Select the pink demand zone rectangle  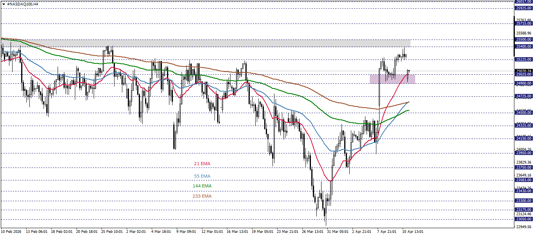tap(392, 79)
